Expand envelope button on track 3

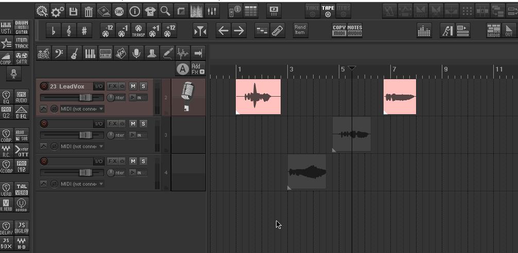click(x=44, y=147)
